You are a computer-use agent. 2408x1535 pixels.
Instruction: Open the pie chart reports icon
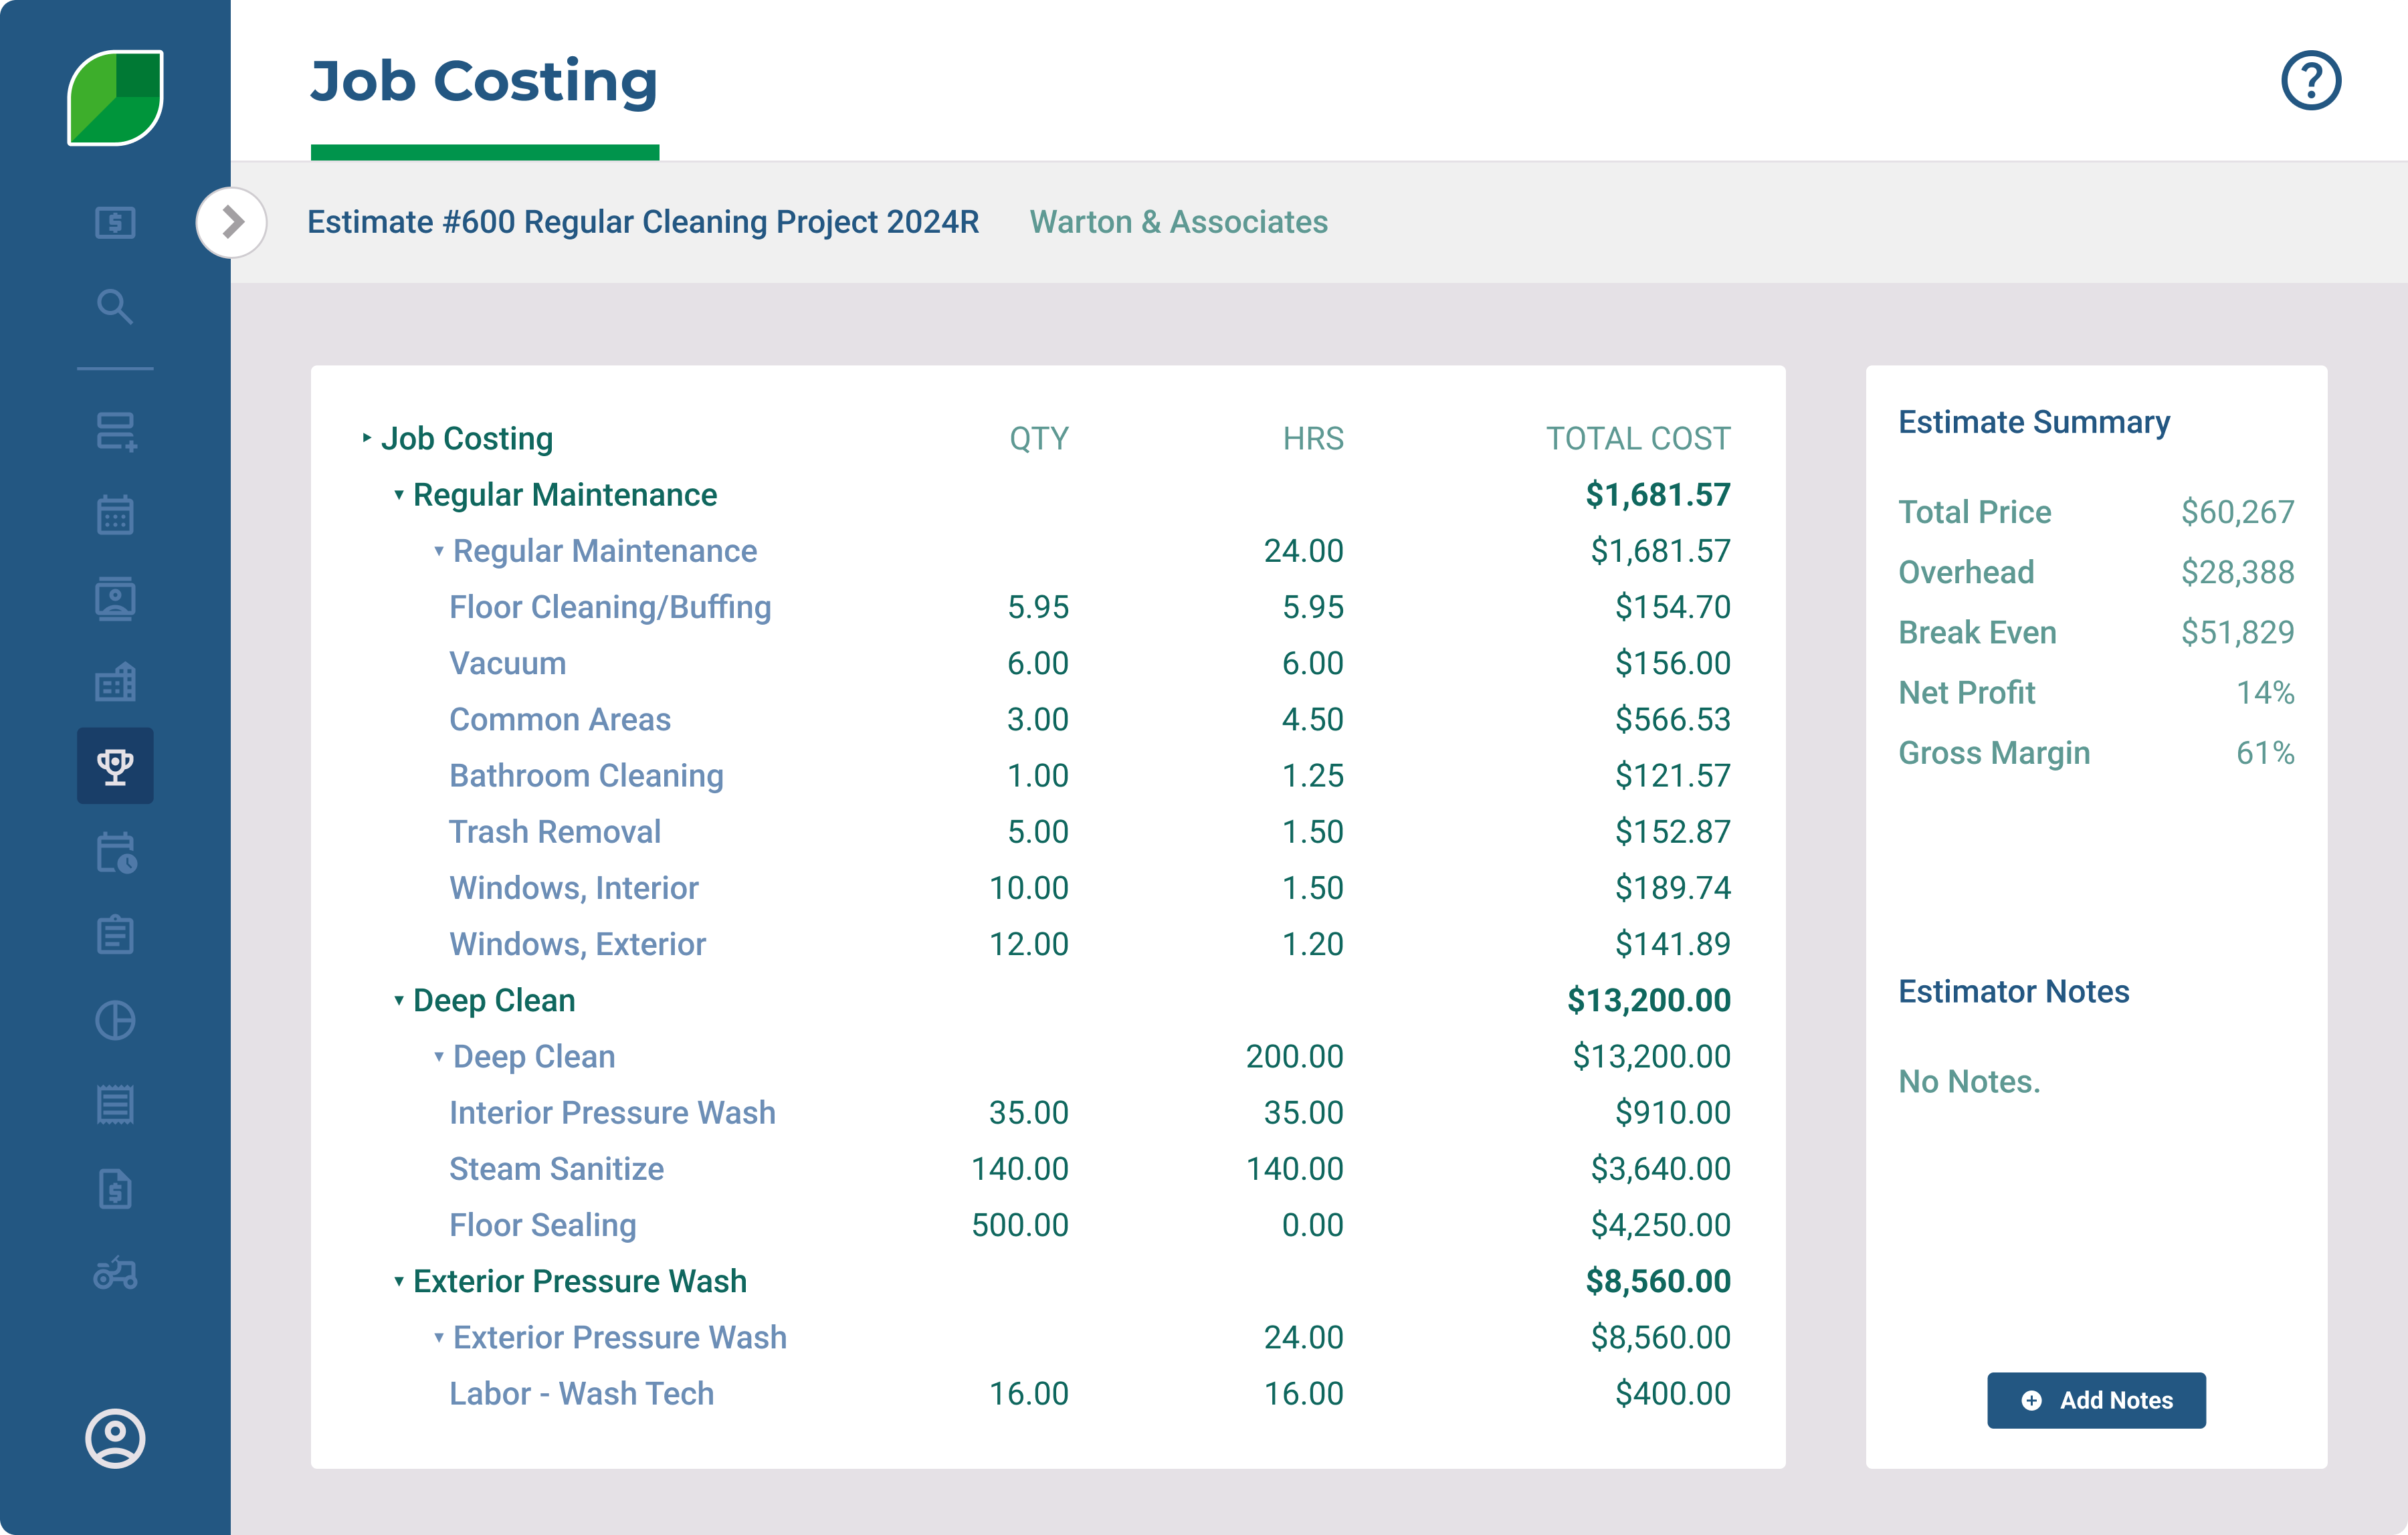point(115,1020)
